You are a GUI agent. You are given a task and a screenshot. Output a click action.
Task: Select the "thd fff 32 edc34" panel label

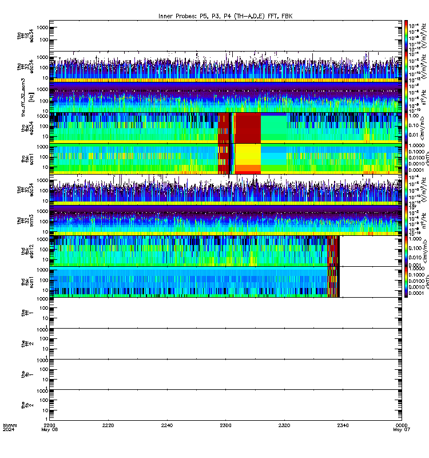tap(25, 190)
